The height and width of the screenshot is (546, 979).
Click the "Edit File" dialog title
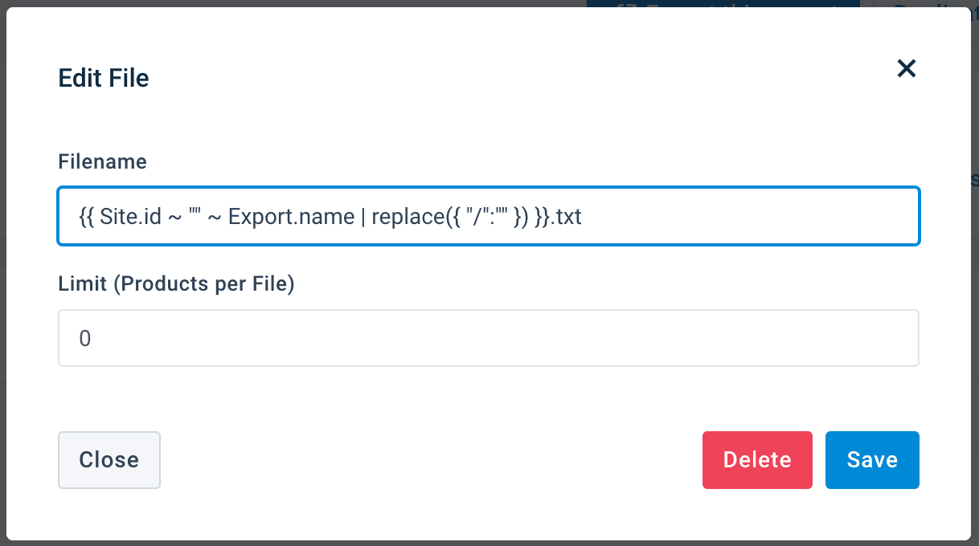104,78
